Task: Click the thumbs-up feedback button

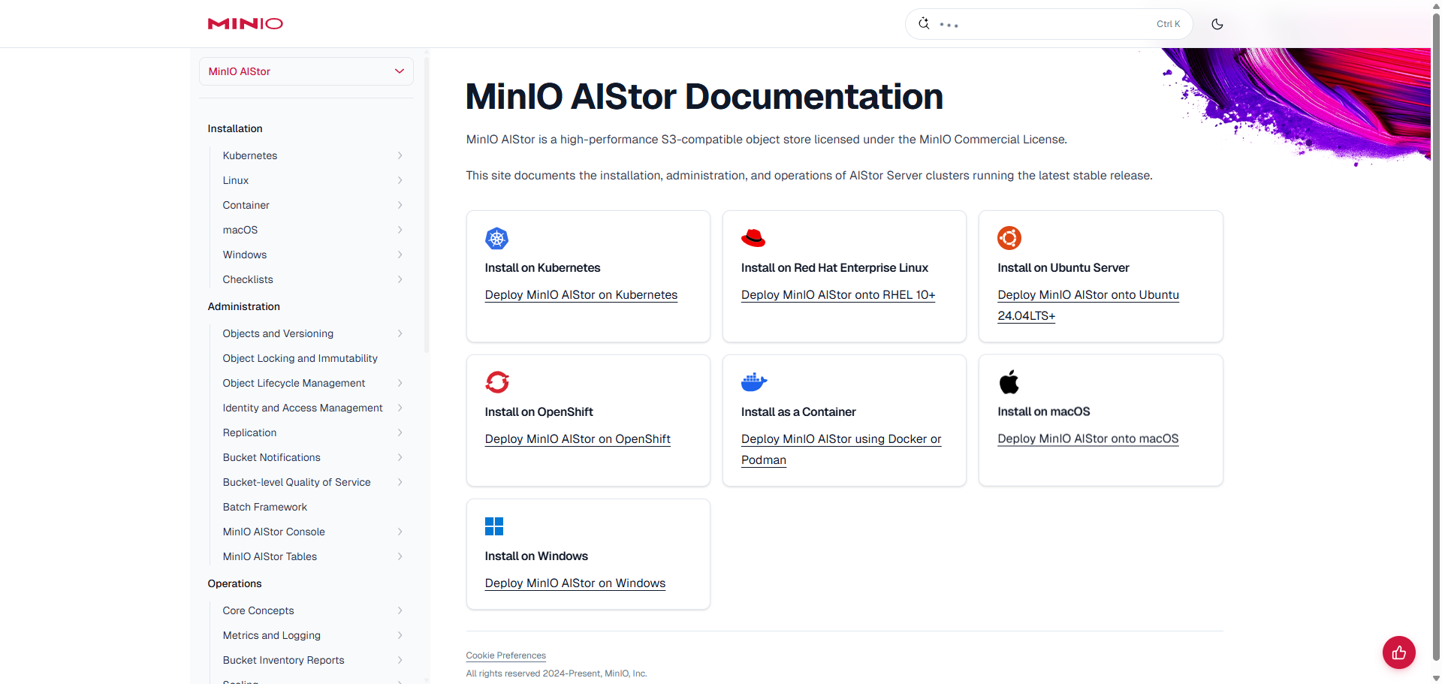Action: tap(1398, 652)
